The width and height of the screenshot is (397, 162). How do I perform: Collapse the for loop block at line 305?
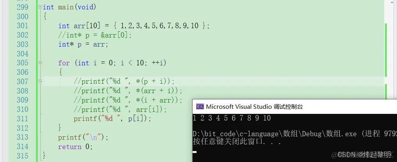40,63
